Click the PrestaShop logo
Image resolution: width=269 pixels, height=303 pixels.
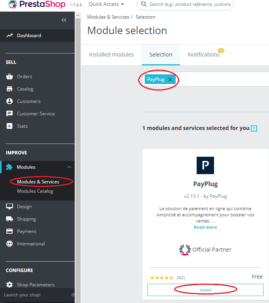pyautogui.click(x=37, y=4)
